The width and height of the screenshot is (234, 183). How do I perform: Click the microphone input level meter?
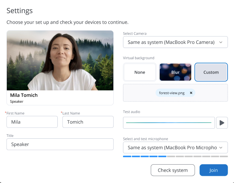175,156
